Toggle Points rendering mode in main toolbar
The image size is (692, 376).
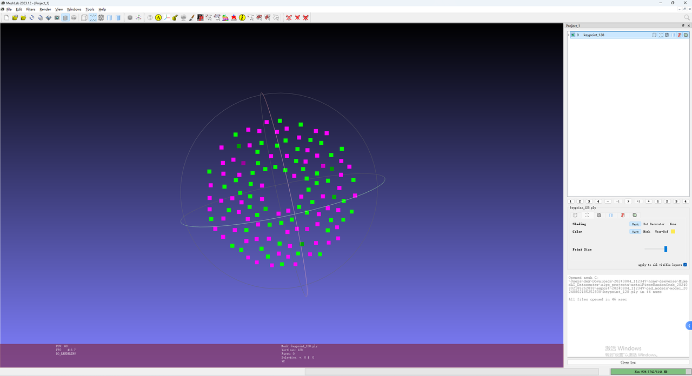tap(92, 18)
